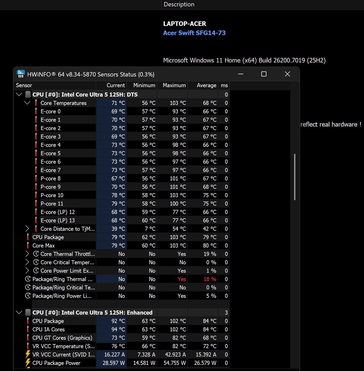Screen dimensions: 364x371
Task: Click thermometer icon beside Core Max
Action: [x=28, y=245]
